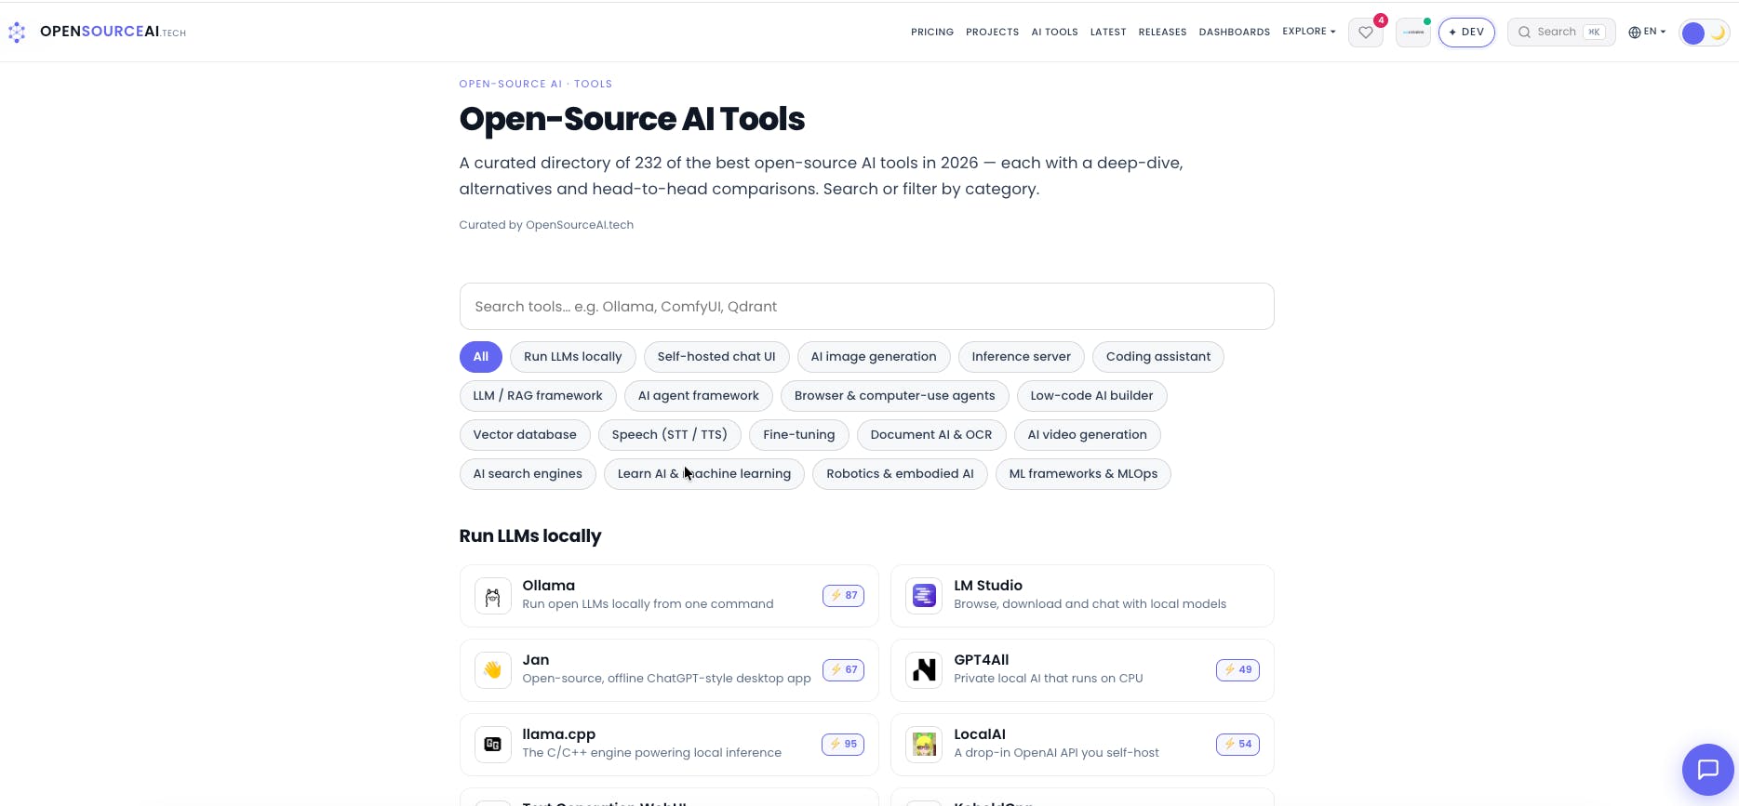Open the llama.cpp tool card title

click(x=559, y=734)
